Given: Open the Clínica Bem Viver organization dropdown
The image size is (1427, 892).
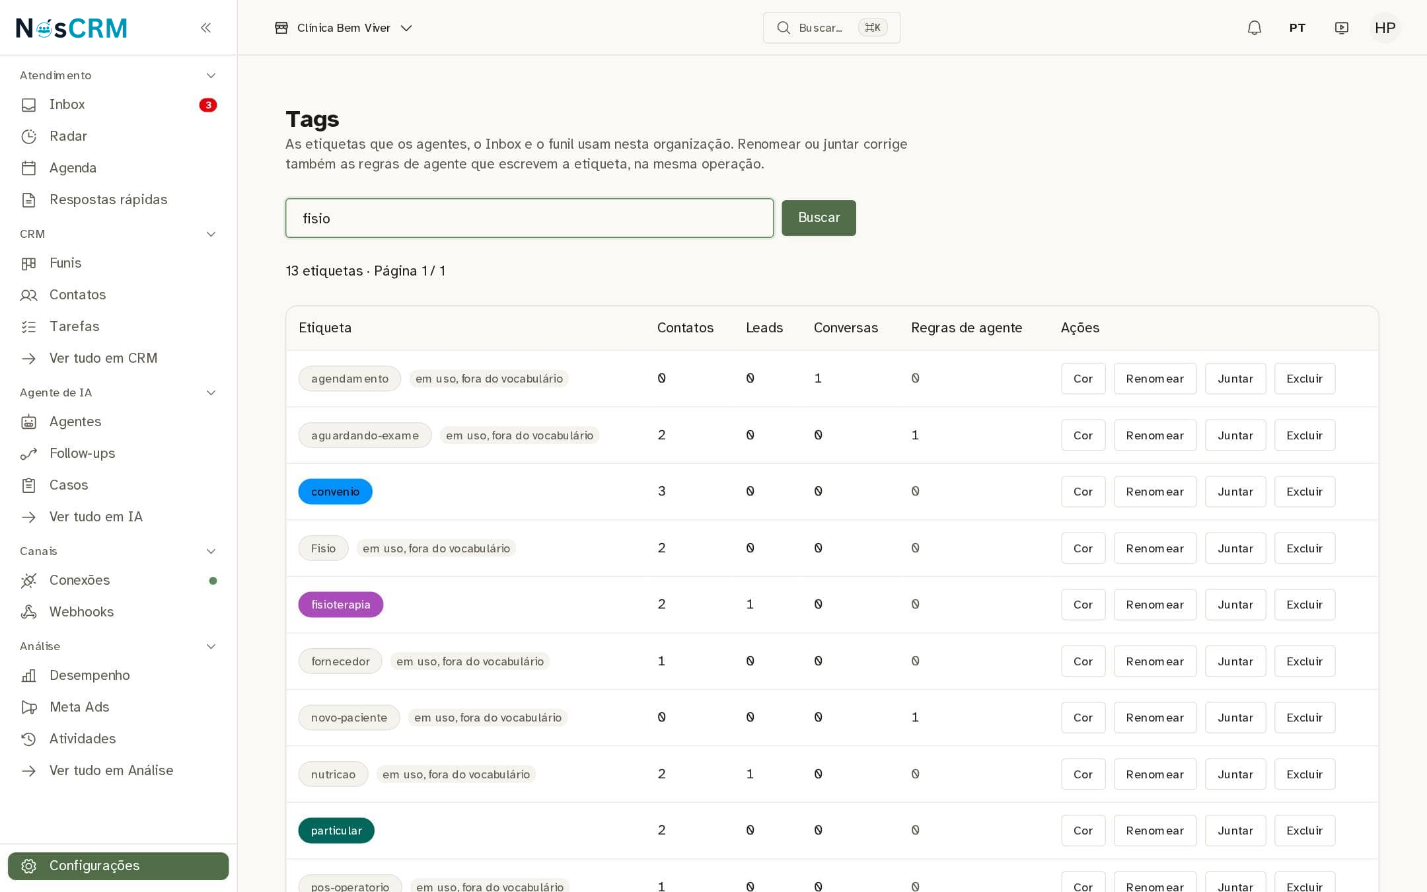Looking at the screenshot, I should pyautogui.click(x=344, y=28).
